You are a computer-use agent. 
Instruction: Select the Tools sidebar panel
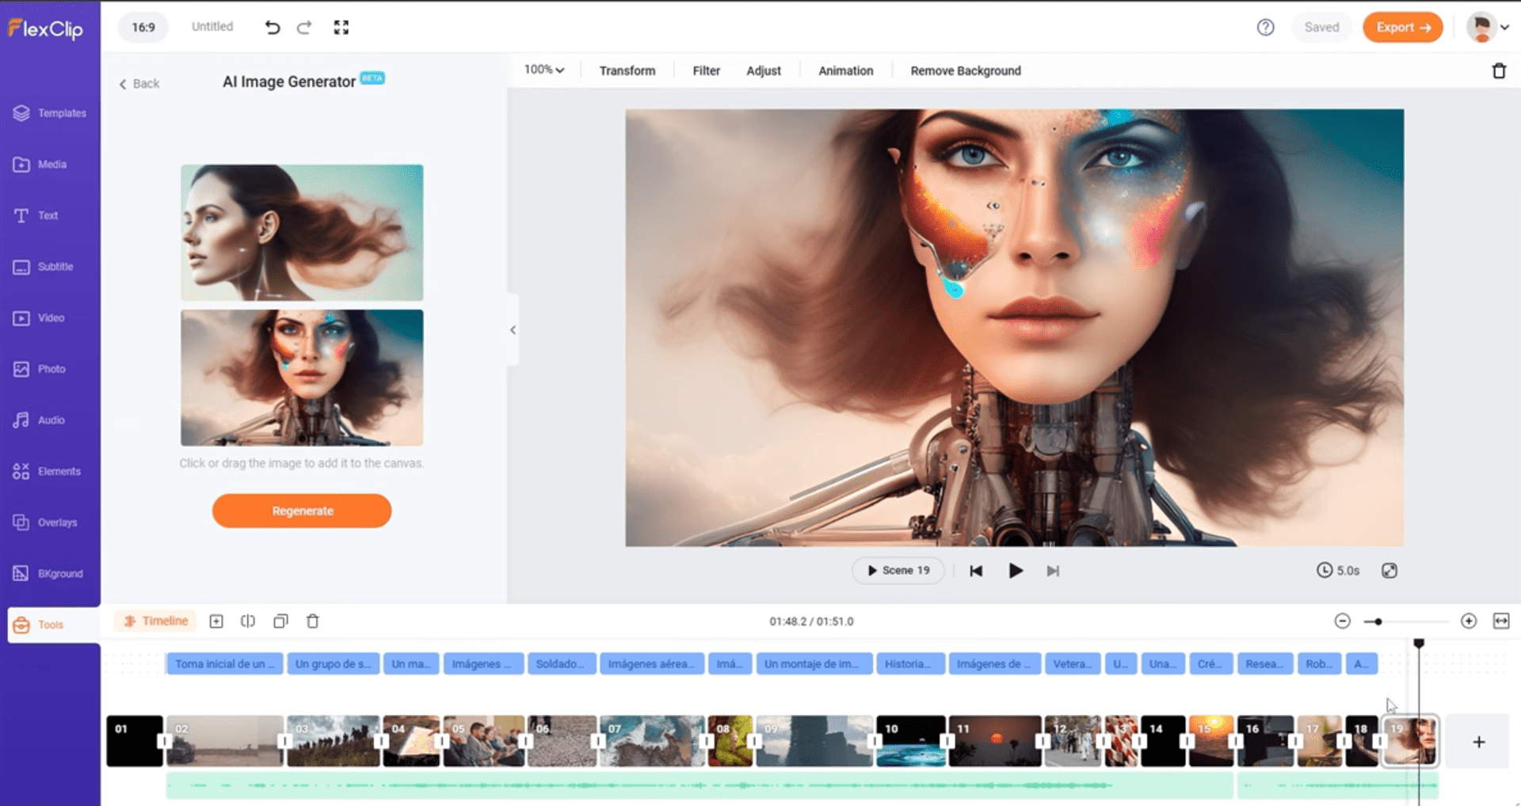53,625
